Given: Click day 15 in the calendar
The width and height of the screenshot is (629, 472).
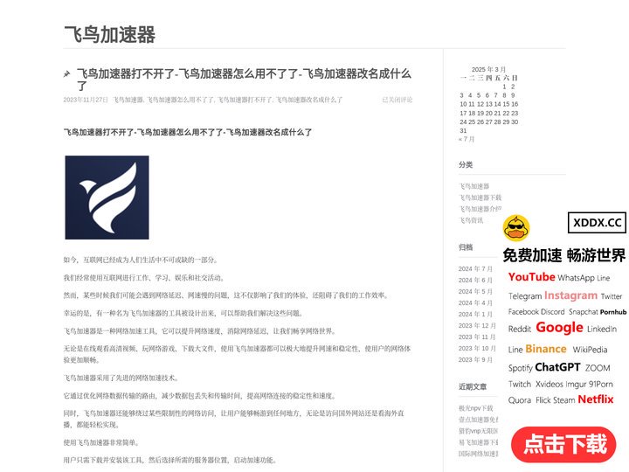Looking at the screenshot, I should (506, 104).
